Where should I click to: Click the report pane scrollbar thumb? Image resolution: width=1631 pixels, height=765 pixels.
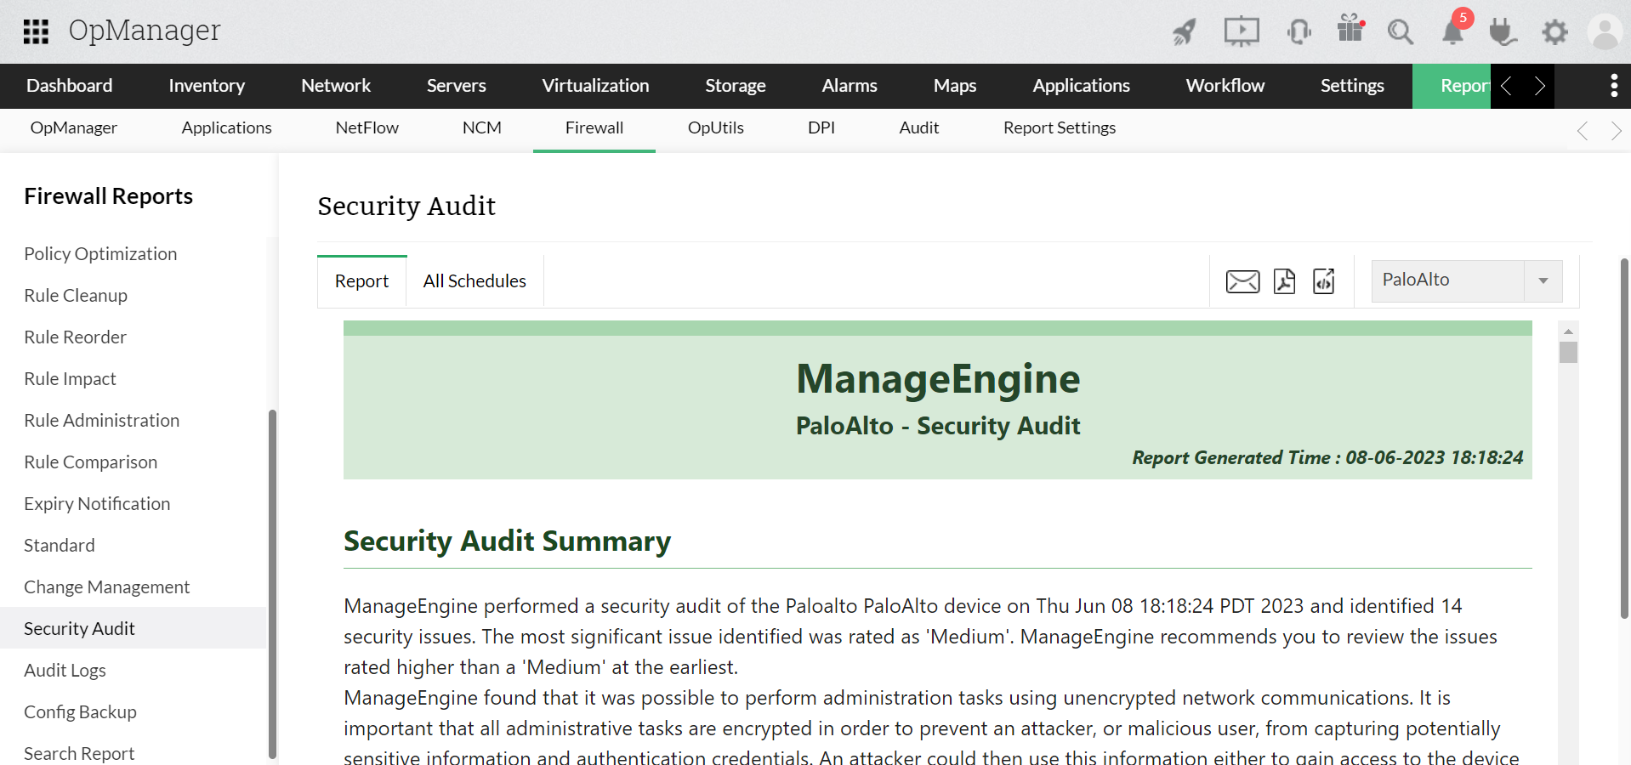coord(1568,352)
